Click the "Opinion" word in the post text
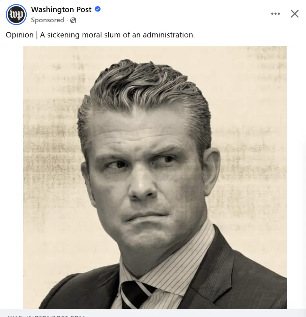This screenshot has width=306, height=317. pyautogui.click(x=20, y=35)
